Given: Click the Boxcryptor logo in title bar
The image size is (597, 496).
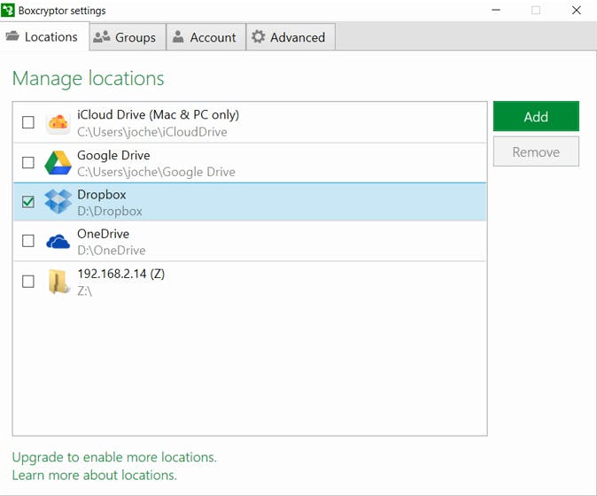Looking at the screenshot, I should click(9, 11).
